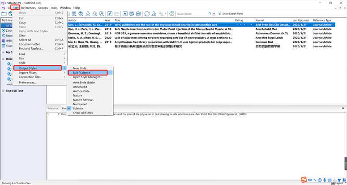The image size is (347, 185).
Task: Click the Trash icon in sidebar
Action: tap(4, 46)
